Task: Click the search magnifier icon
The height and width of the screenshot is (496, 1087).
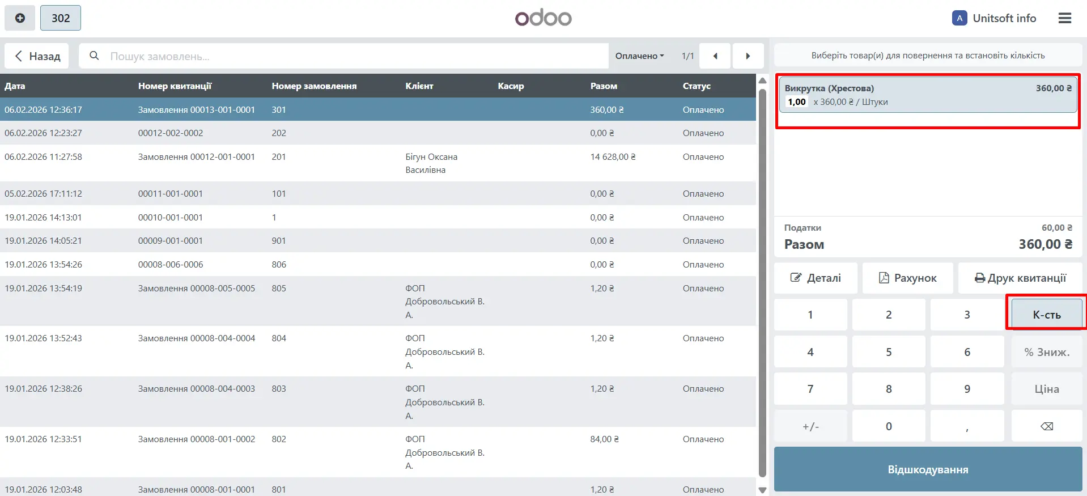Action: [95, 56]
